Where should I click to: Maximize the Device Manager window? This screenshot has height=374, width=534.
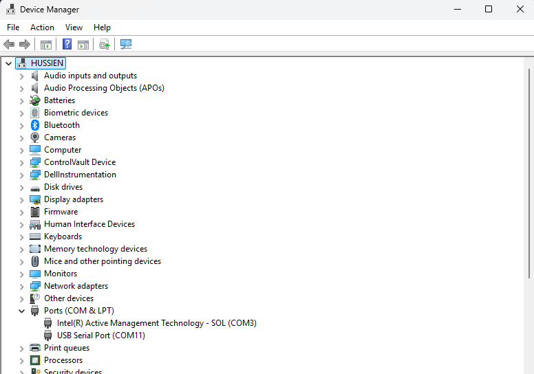[x=489, y=9]
